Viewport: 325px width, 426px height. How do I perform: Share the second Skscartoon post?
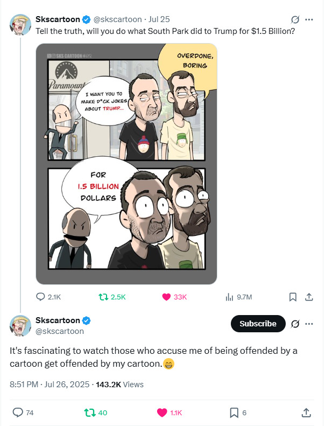click(x=306, y=413)
